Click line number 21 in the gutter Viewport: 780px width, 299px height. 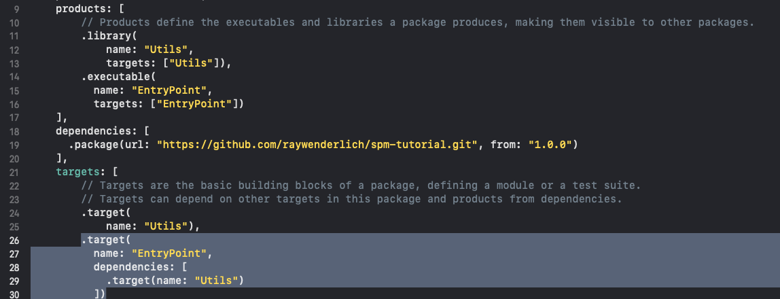coord(14,172)
